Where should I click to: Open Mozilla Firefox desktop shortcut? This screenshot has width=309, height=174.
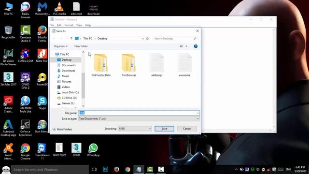pos(42,34)
